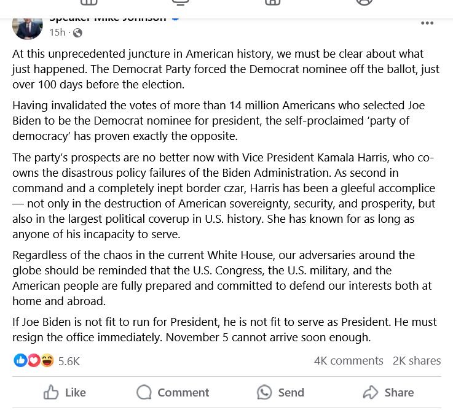Open the 4K comments link
This screenshot has width=453, height=410.
pos(349,361)
